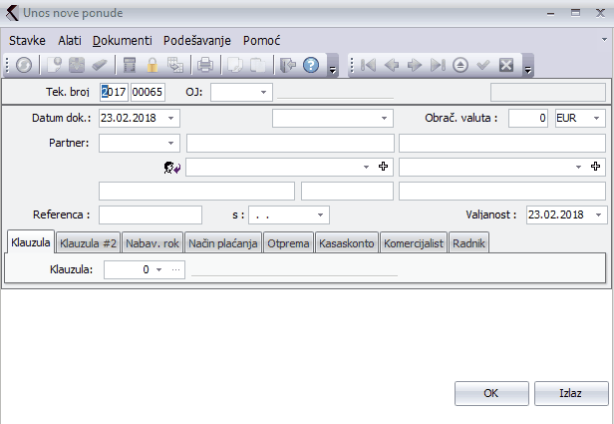This screenshot has height=424, width=614.
Task: Click the partner contact lookup icon
Action: (171, 168)
